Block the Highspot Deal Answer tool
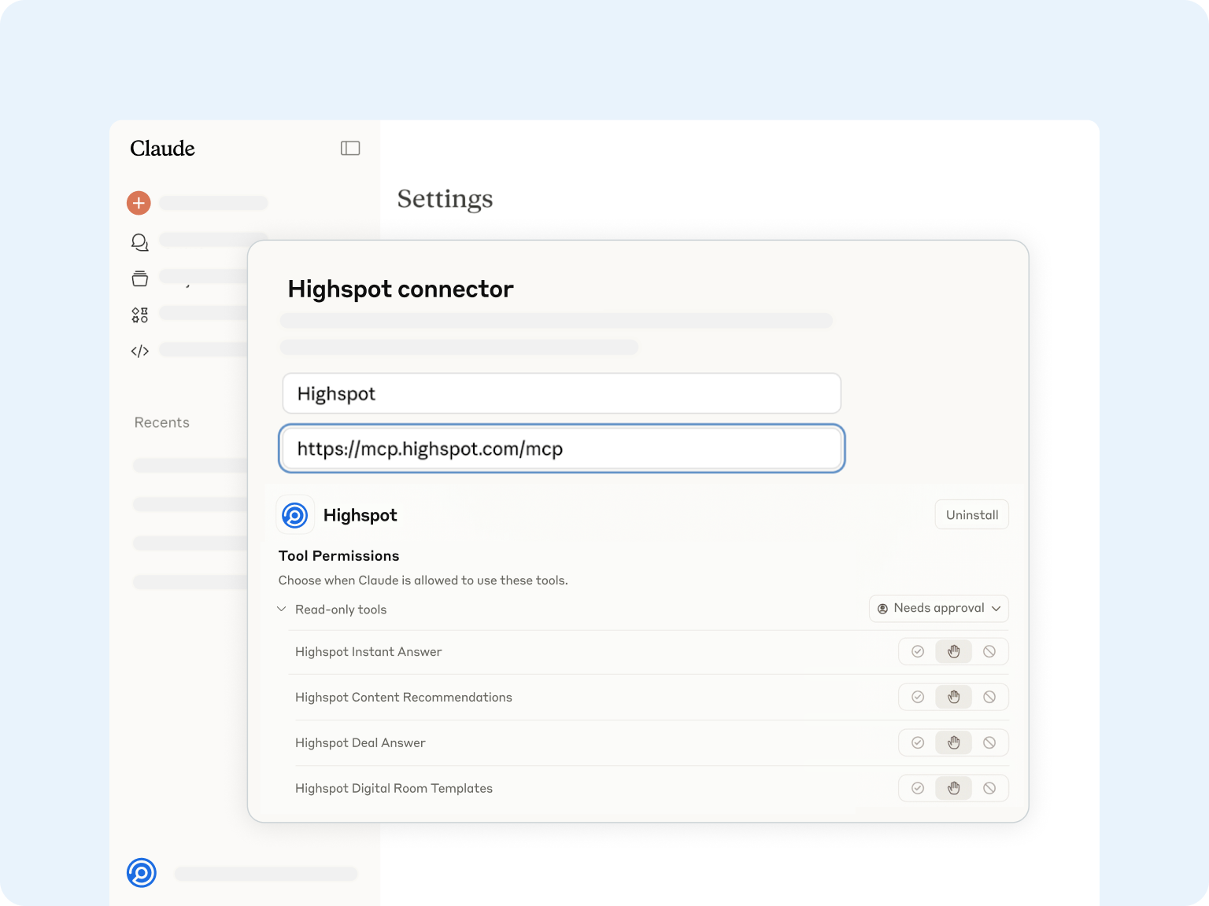 (989, 742)
